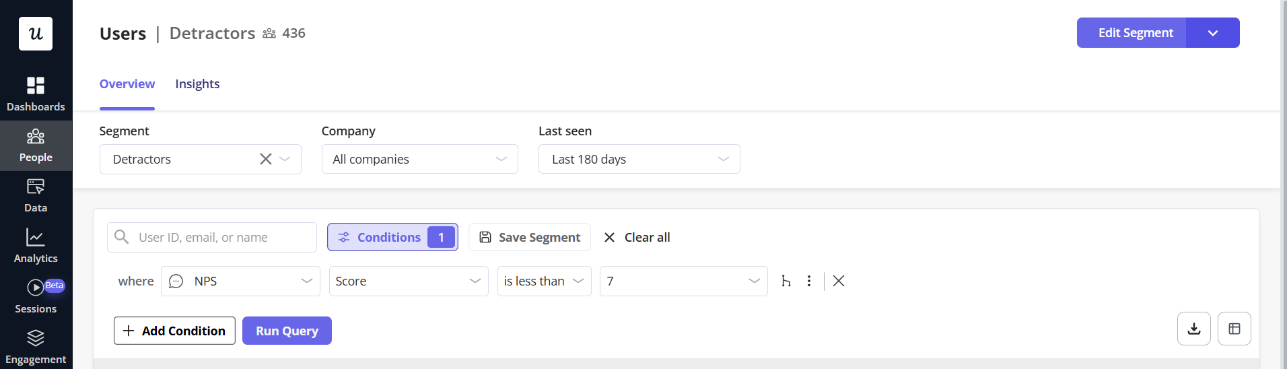
Task: Clear the Detractors segment selection
Action: pyautogui.click(x=266, y=159)
